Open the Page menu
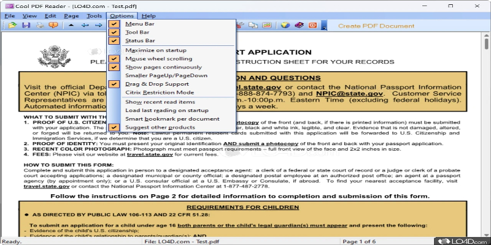The height and width of the screenshot is (245, 491). click(x=71, y=15)
